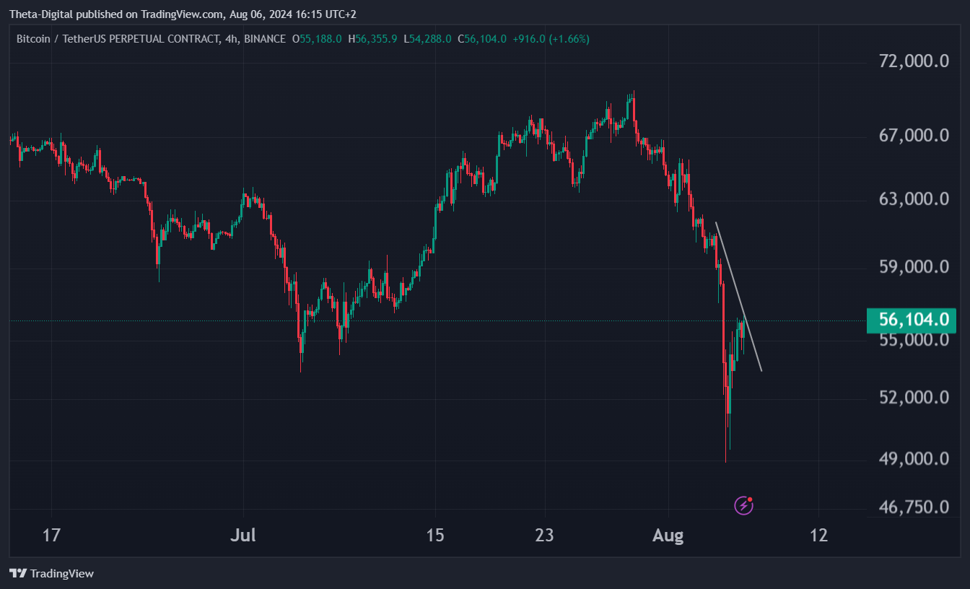Click the current price label 56,104.0
970x589 pixels.
[912, 319]
